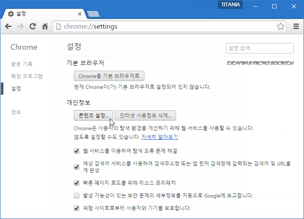Screen dimensions: 304x219
Task: Minimize the Chrome window
Action: (255, 6)
